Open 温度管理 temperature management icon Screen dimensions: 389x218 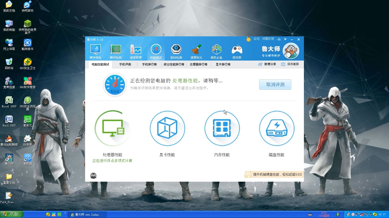(136, 51)
